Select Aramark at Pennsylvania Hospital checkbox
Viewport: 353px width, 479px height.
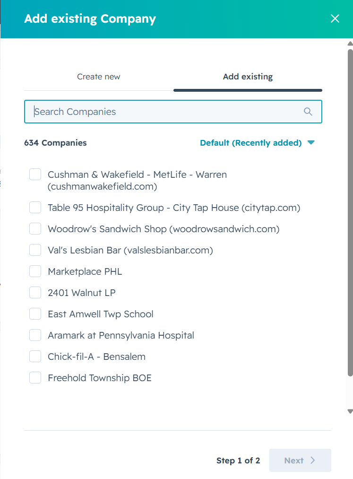pos(35,335)
